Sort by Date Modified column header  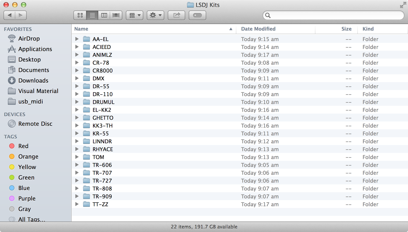point(276,29)
